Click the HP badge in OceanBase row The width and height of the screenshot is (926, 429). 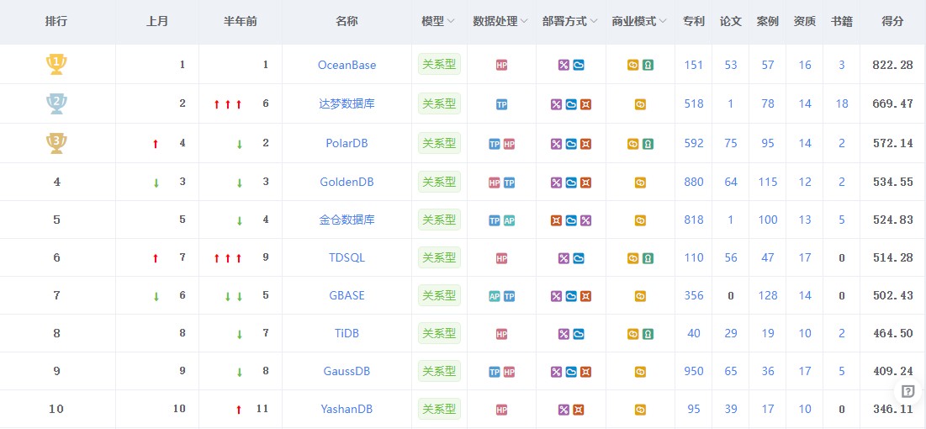501,65
